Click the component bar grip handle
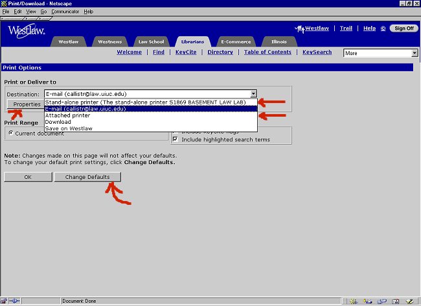421x306 pixels. point(345,301)
